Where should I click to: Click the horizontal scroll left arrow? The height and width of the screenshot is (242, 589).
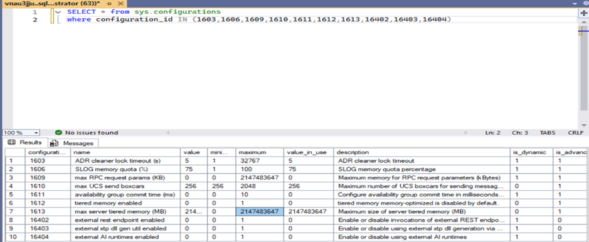click(168, 132)
